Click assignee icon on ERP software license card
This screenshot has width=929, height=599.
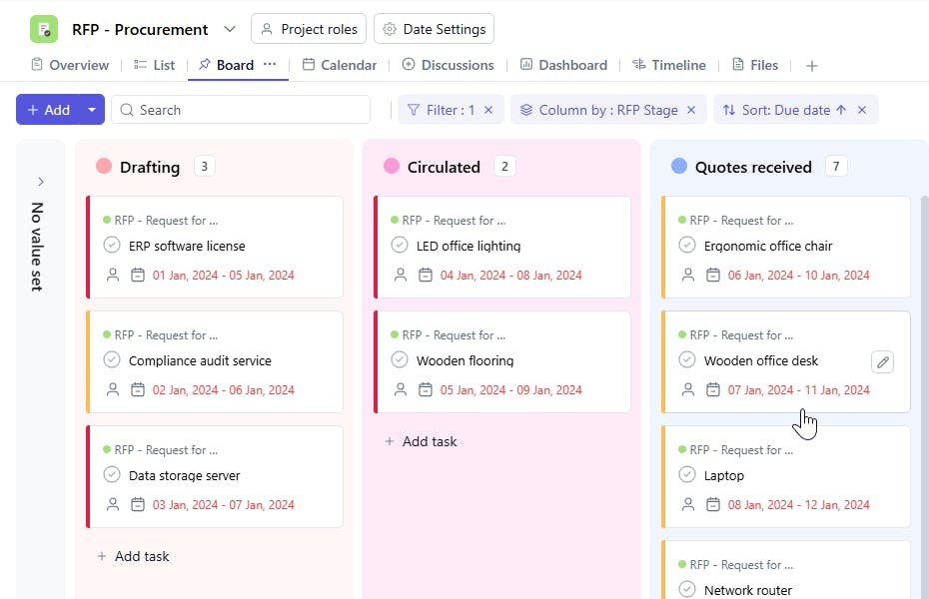(113, 276)
